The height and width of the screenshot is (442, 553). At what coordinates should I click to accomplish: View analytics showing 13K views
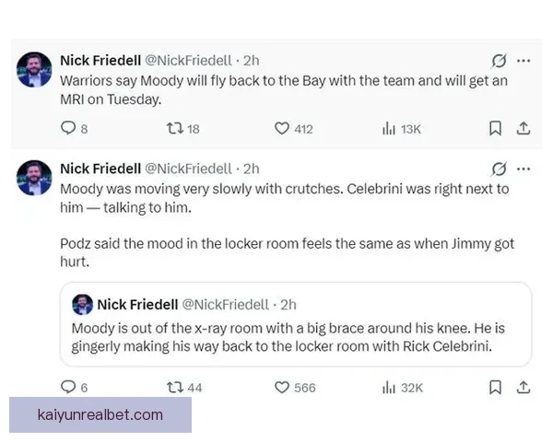coord(389,129)
